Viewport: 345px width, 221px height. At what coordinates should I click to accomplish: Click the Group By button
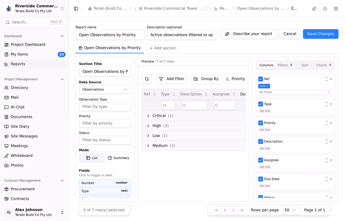tap(206, 79)
